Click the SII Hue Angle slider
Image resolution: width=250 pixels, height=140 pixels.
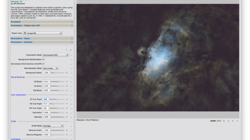(57, 100)
